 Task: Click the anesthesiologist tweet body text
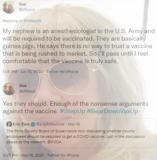point(79,46)
